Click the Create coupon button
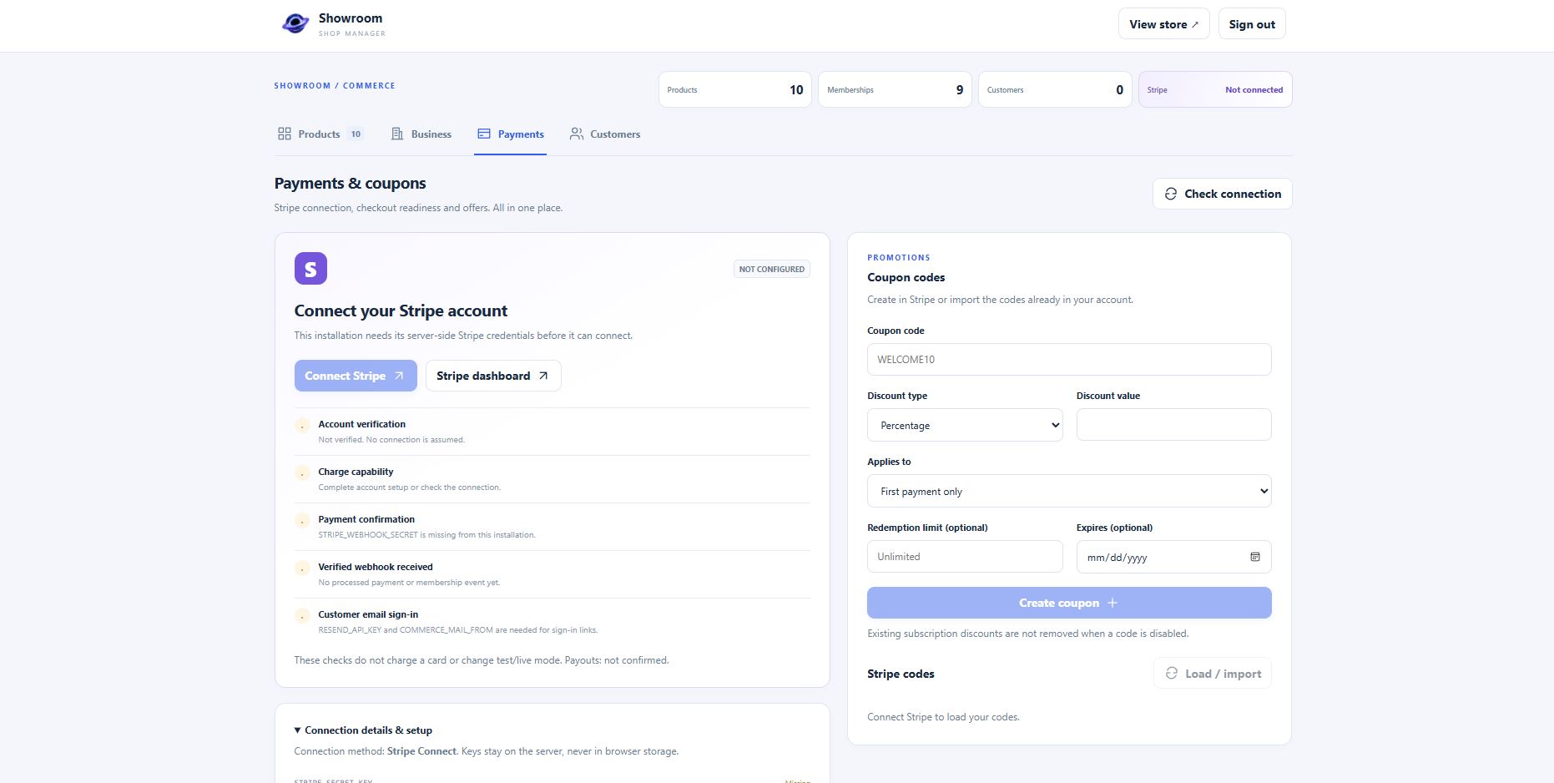 [x=1069, y=603]
